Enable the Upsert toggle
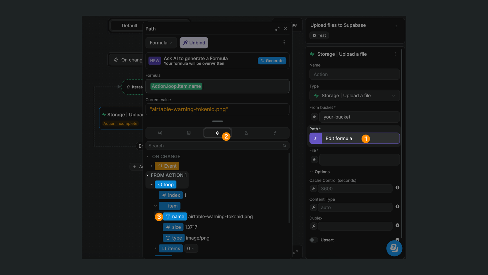The height and width of the screenshot is (275, 488). tap(313, 240)
